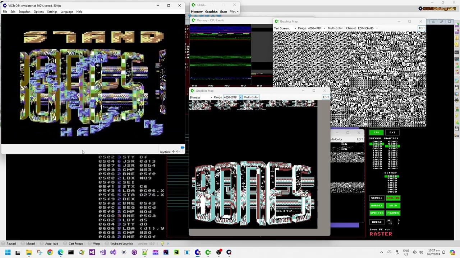Click the RASTER show-PC label

pos(381,234)
